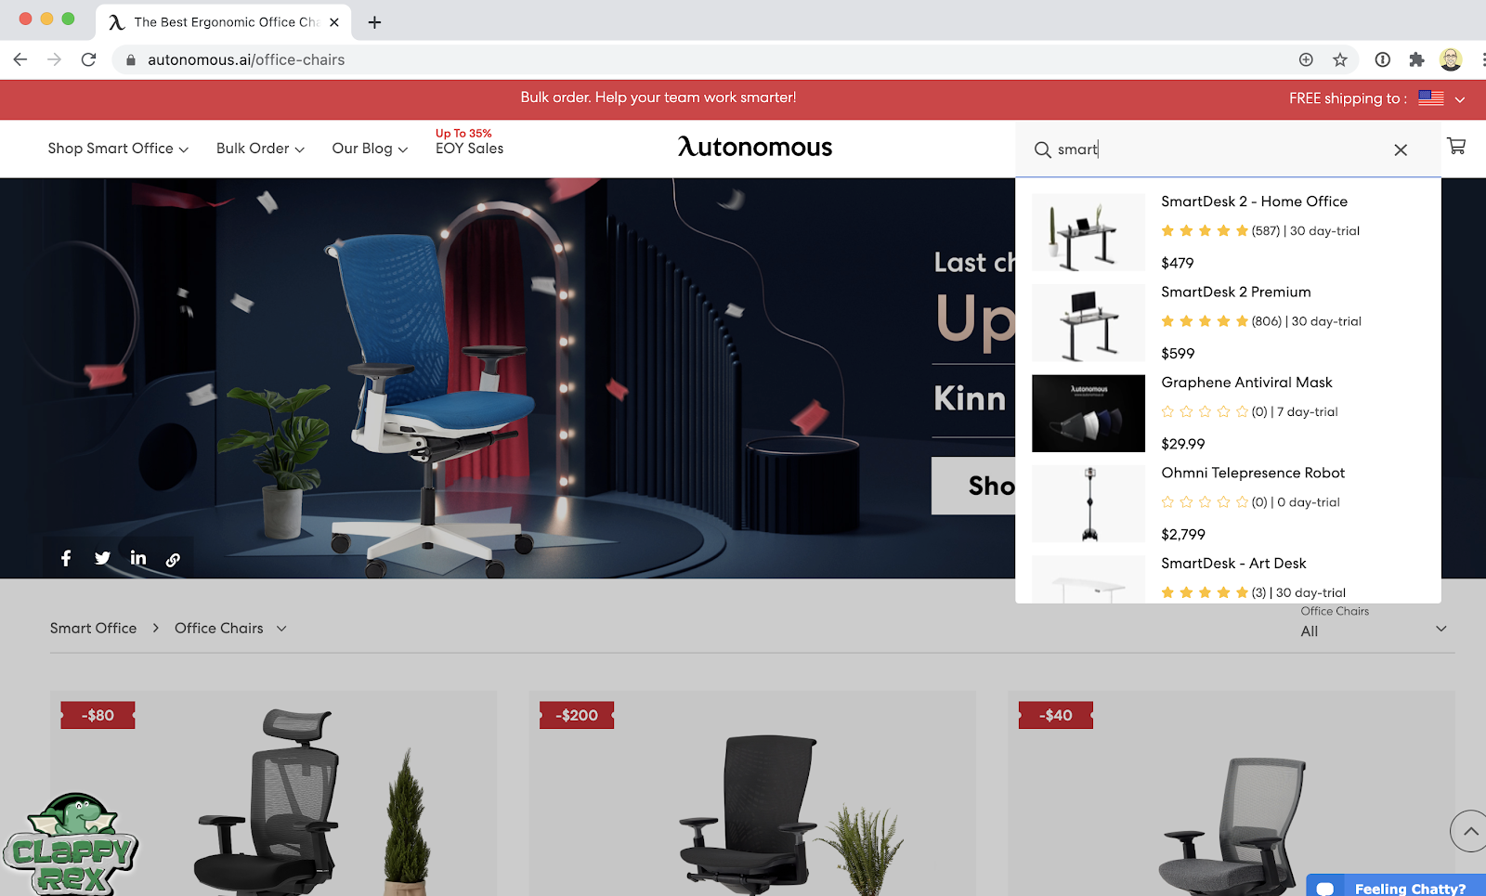1486x896 pixels.
Task: Click the SmartDesk 2 Premium thumbnail
Action: 1088,323
